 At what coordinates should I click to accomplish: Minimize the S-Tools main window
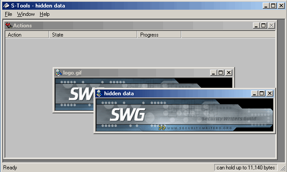(266, 6)
